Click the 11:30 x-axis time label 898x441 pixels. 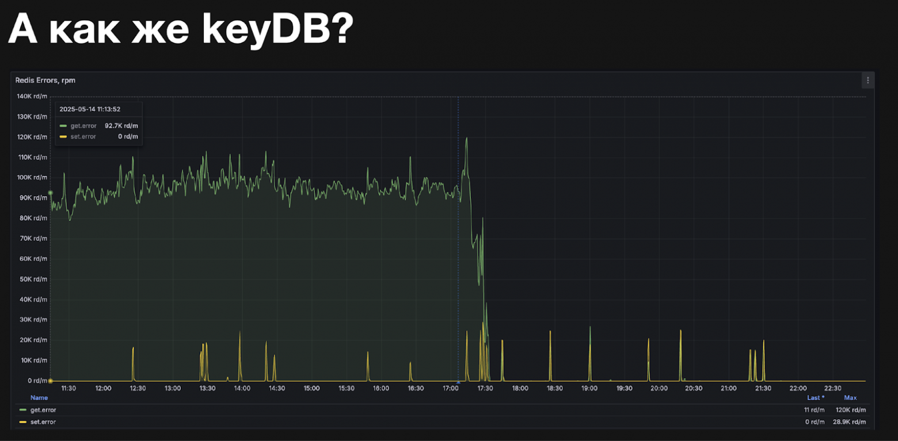tap(69, 388)
